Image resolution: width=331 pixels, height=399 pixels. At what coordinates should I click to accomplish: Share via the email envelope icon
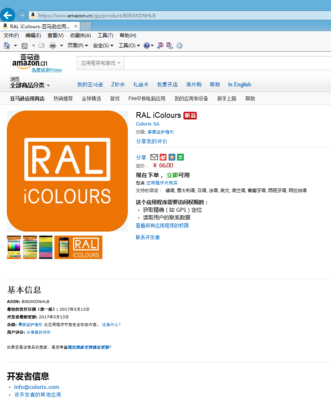(154, 157)
